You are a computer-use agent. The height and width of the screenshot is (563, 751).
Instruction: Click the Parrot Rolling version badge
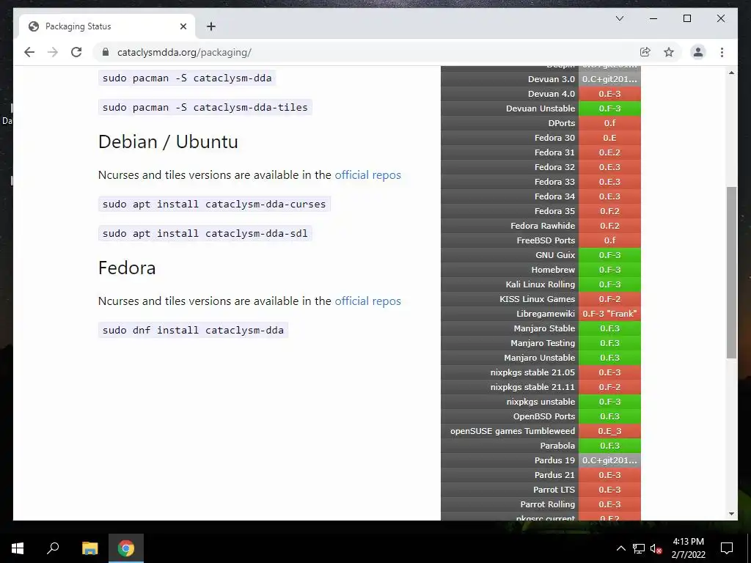pyautogui.click(x=609, y=504)
